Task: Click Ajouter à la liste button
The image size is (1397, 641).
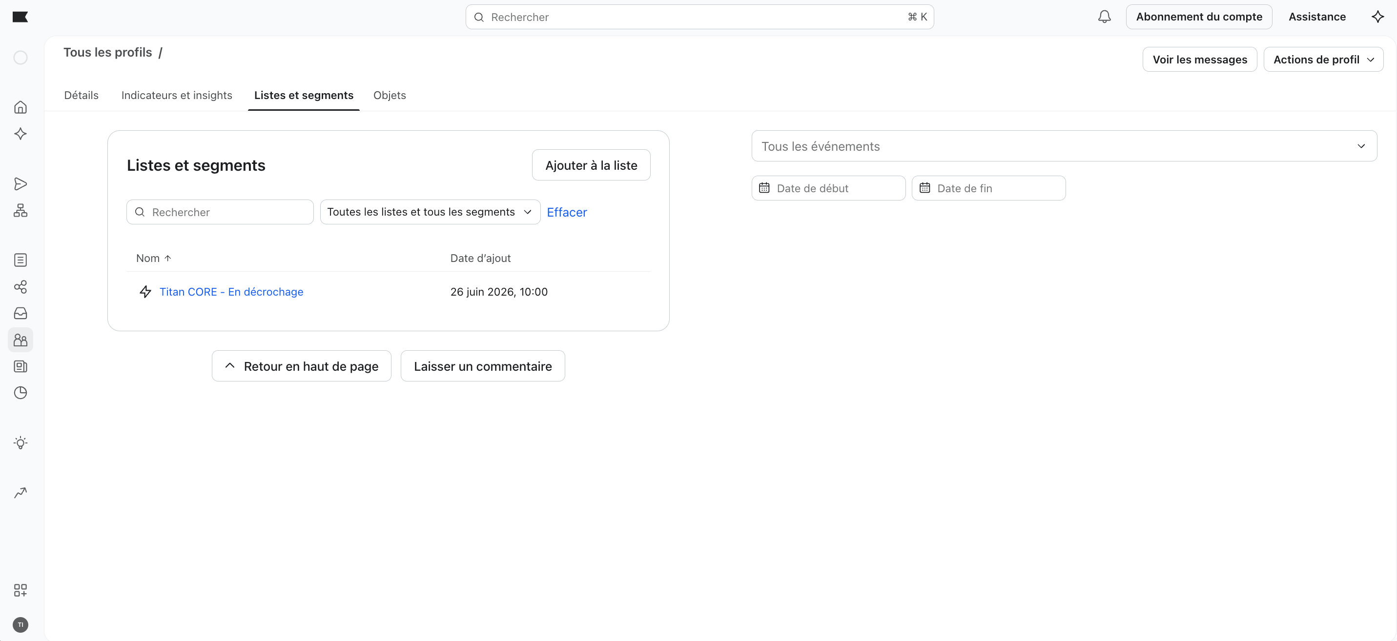Action: tap(591, 165)
